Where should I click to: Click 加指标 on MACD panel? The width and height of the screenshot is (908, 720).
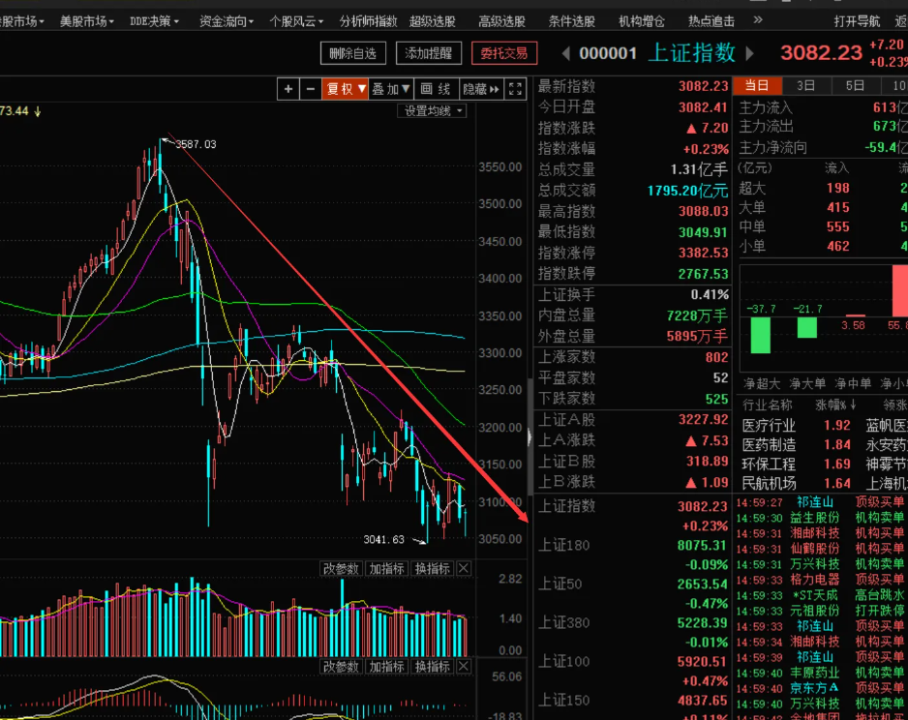point(387,667)
